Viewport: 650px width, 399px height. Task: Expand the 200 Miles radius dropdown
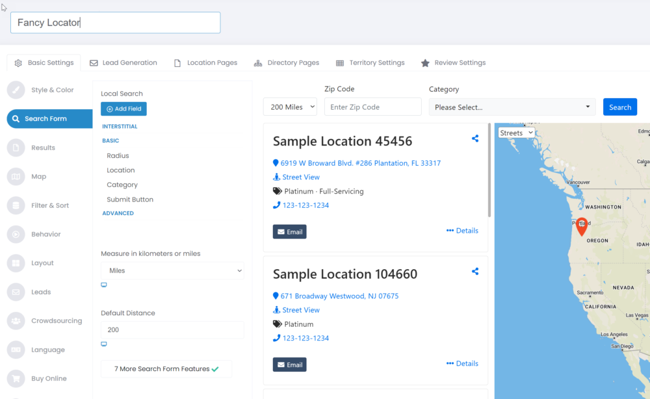click(290, 107)
